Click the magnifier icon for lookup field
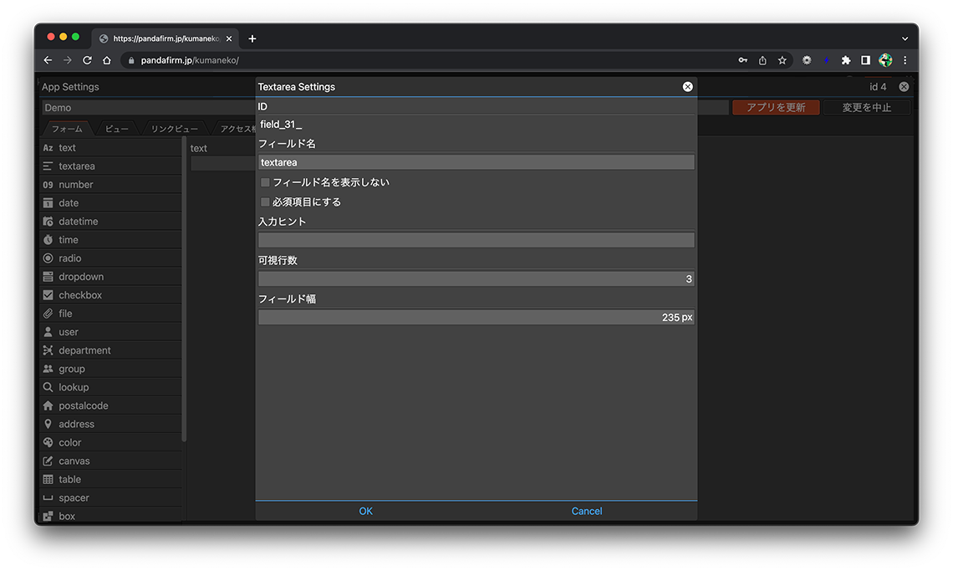The image size is (953, 571). click(48, 387)
